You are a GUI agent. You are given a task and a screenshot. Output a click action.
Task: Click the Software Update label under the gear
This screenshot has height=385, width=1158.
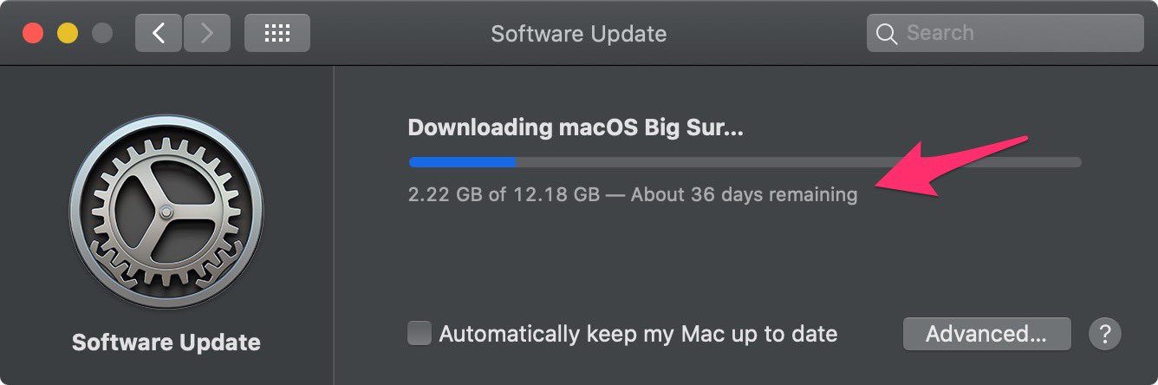pos(166,343)
